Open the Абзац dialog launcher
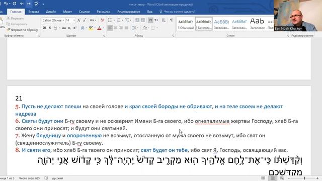This screenshot has width=322, height=181. tap(173, 36)
